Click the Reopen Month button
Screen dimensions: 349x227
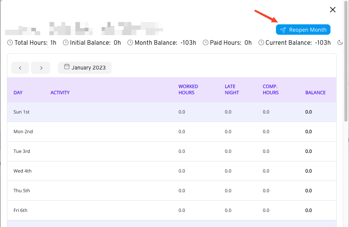coord(303,30)
